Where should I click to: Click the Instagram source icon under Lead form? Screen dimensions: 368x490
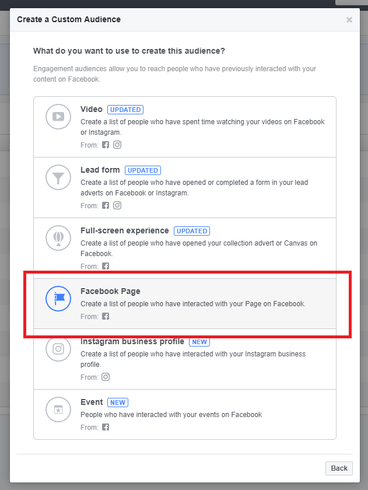pos(117,205)
